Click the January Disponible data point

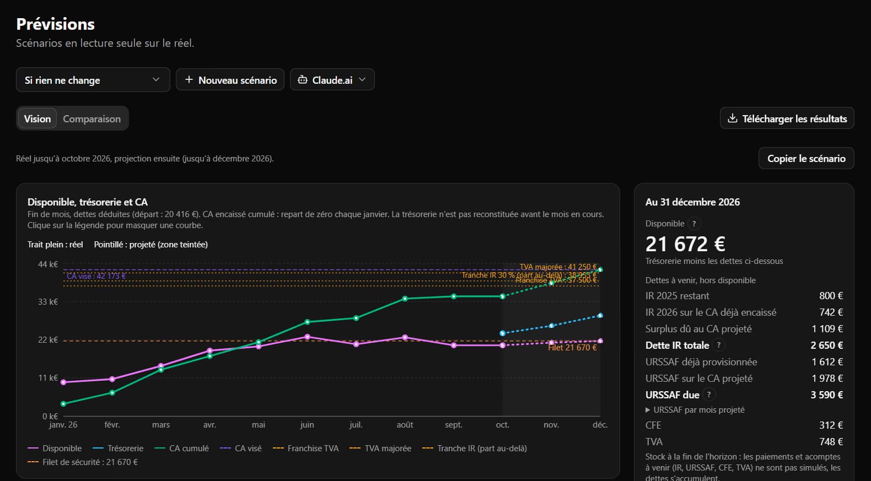[63, 382]
